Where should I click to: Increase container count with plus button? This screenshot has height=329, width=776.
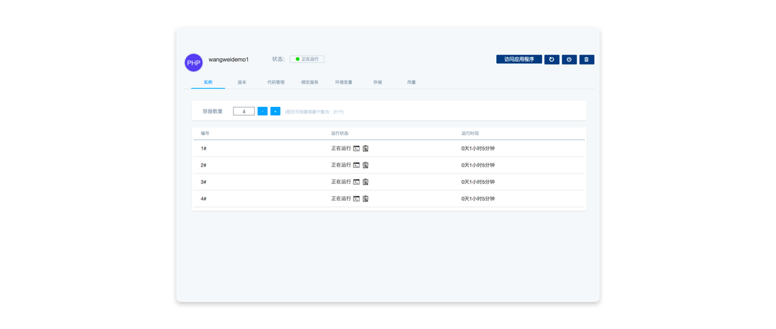coord(275,111)
